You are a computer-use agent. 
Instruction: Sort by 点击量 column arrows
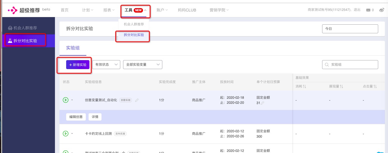pos(375,87)
